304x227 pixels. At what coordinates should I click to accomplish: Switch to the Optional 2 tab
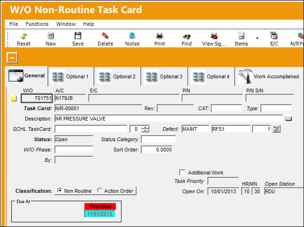click(x=118, y=76)
